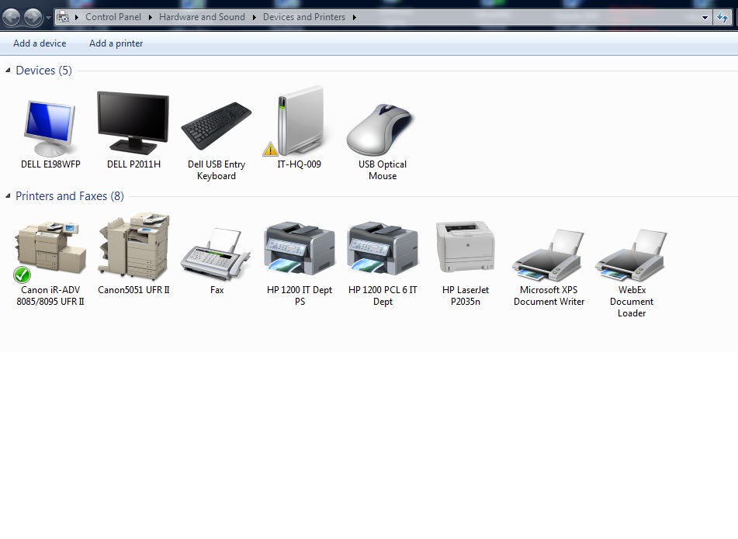This screenshot has width=738, height=539.
Task: Select the HP 1200 IT Dept PS printer icon
Action: (300, 248)
